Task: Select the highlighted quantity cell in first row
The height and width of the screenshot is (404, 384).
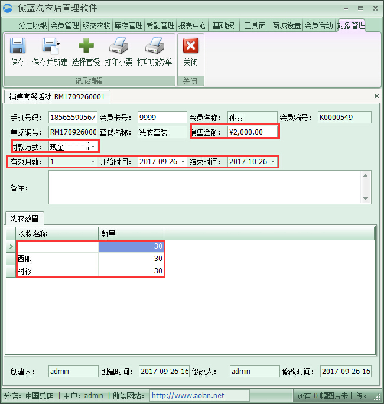Action: click(131, 246)
